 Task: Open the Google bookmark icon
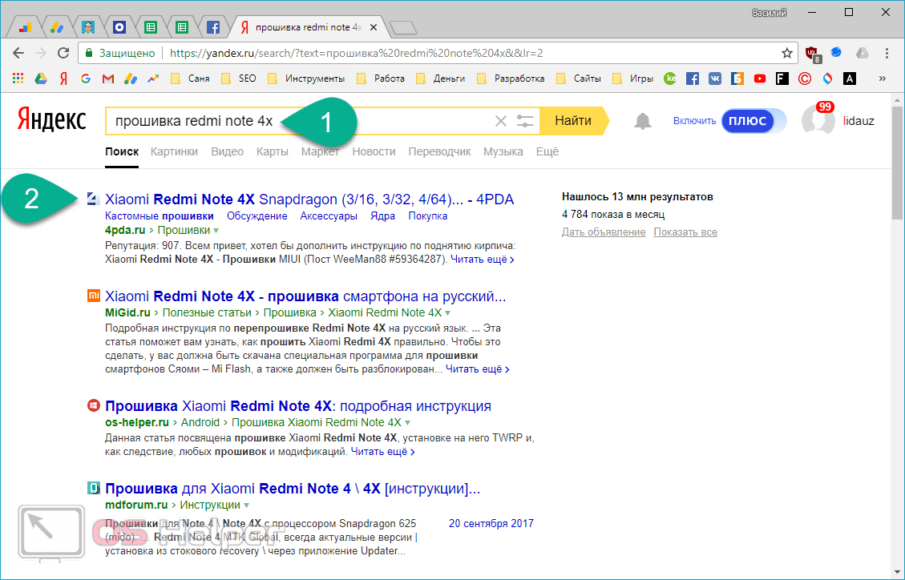click(86, 79)
